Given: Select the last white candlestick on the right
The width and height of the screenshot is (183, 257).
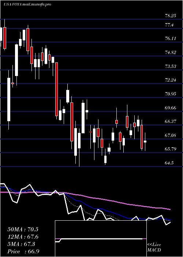Looking at the screenshot, I should [x=145, y=142].
